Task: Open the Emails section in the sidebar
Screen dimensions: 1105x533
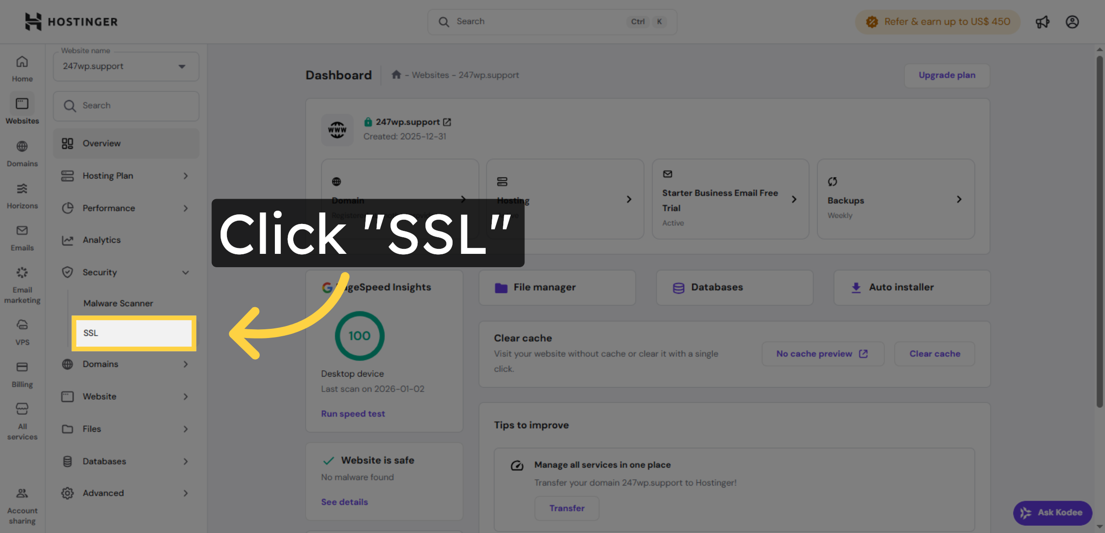Action: (x=22, y=236)
